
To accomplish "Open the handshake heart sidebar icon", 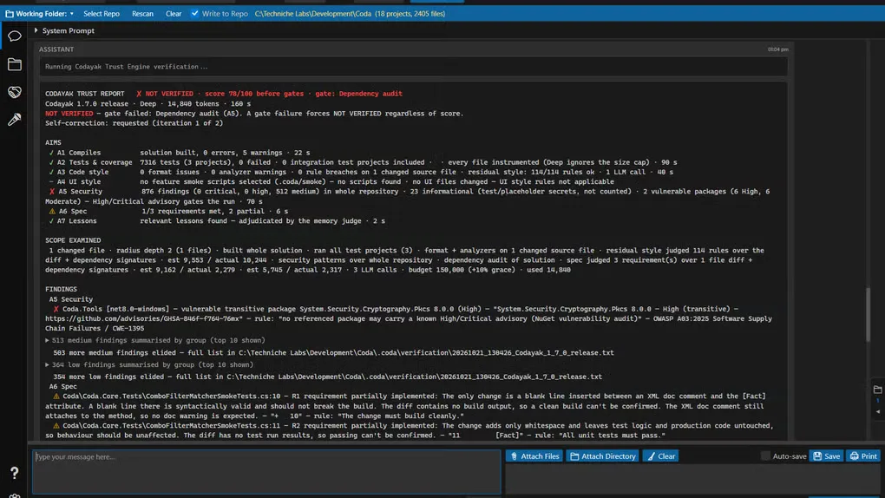I will tap(14, 92).
